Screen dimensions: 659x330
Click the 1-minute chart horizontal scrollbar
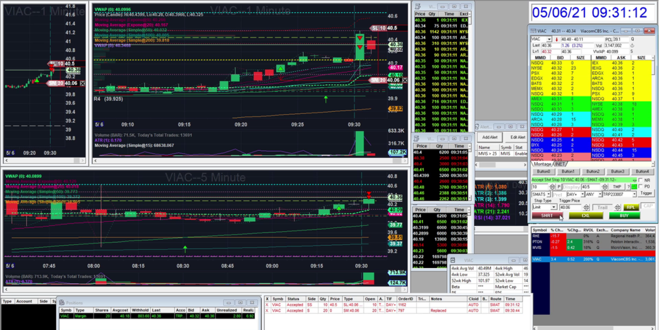[x=250, y=161]
